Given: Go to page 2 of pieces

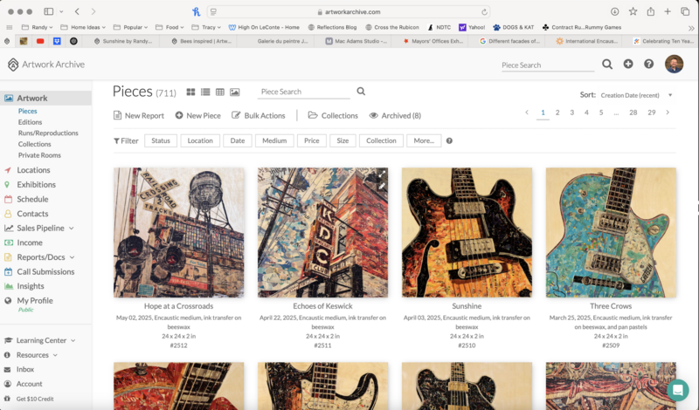Looking at the screenshot, I should coord(557,113).
